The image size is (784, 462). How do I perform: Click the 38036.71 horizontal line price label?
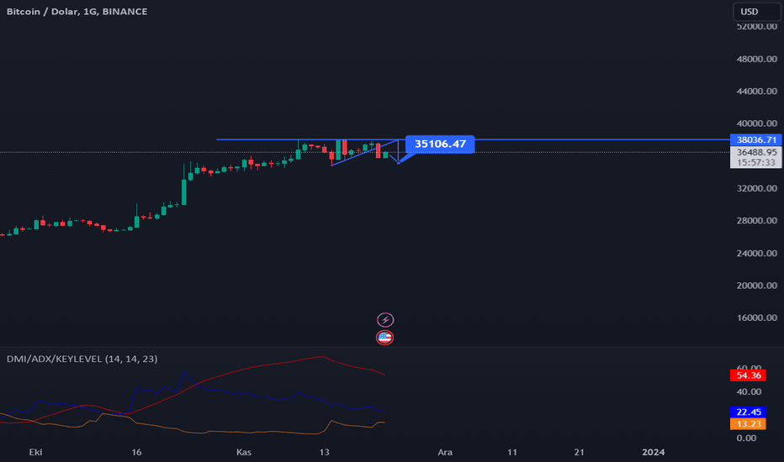(756, 139)
